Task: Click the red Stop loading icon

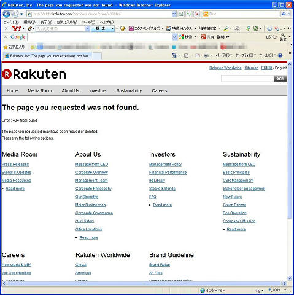Action: click(196, 14)
